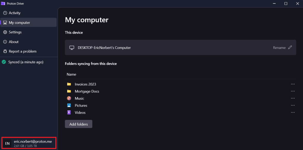Click the DESKTOP-EricNorbert's Computer device name
This screenshot has height=150, width=303.
tap(104, 47)
